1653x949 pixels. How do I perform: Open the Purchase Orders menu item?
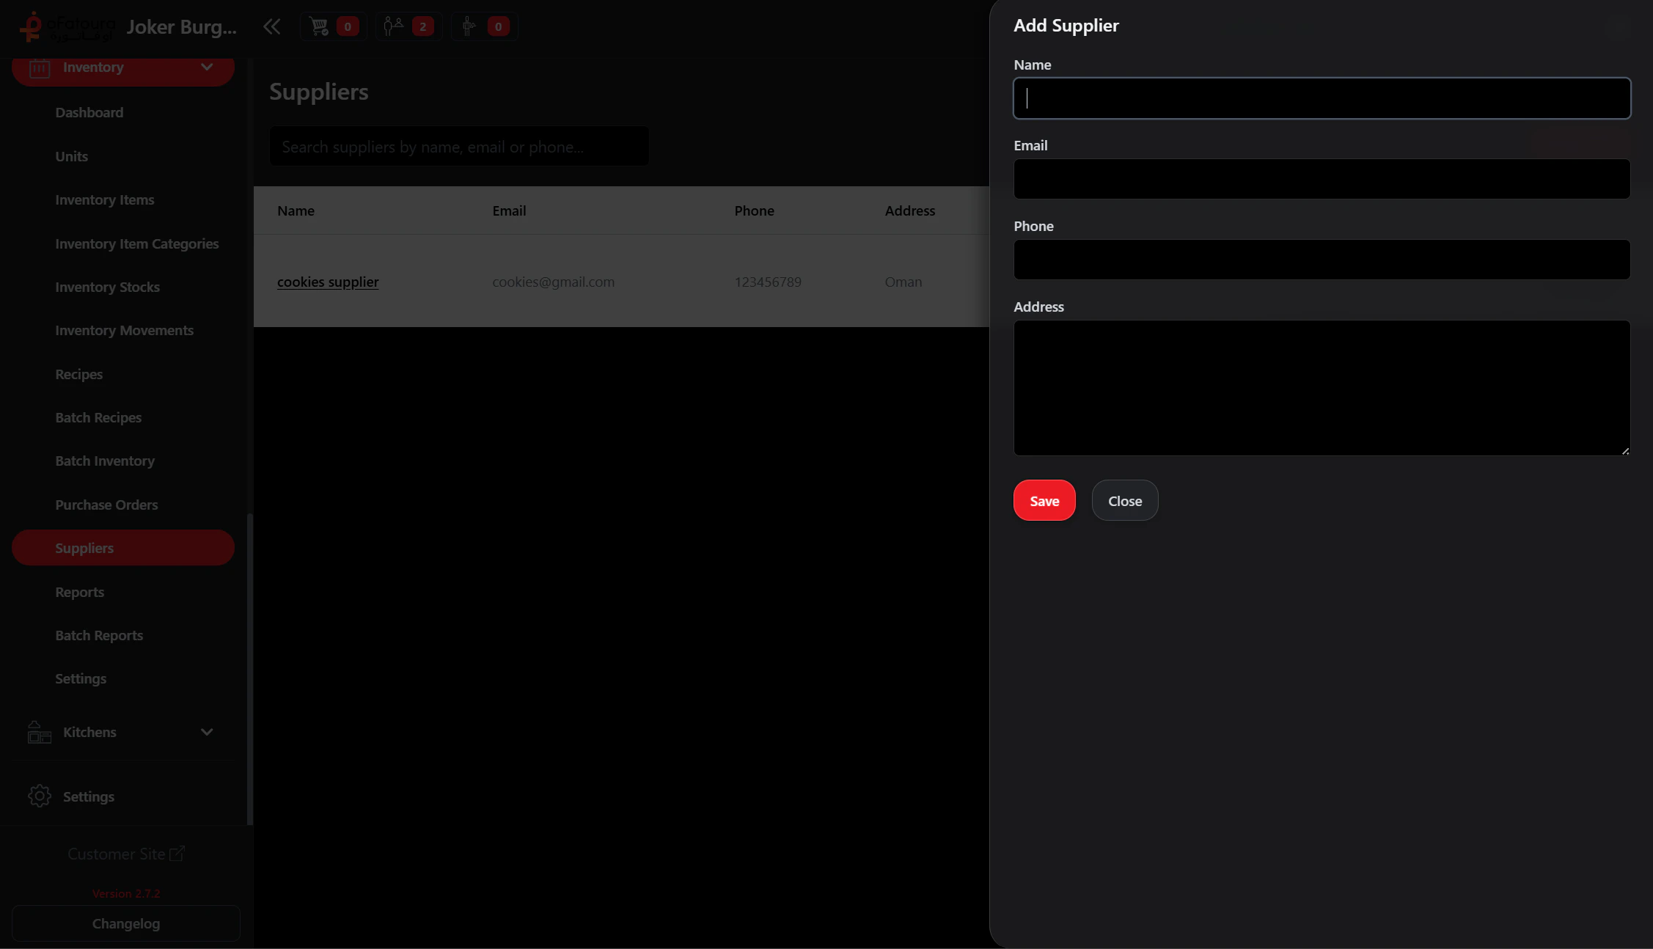tap(106, 505)
